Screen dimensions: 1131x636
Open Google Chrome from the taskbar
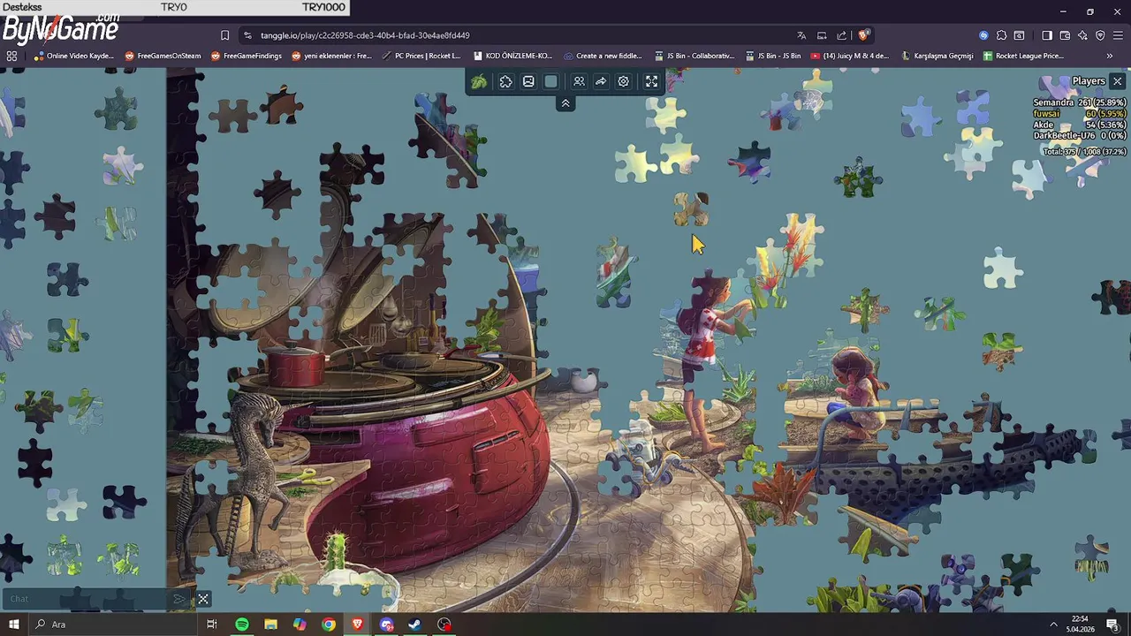329,625
